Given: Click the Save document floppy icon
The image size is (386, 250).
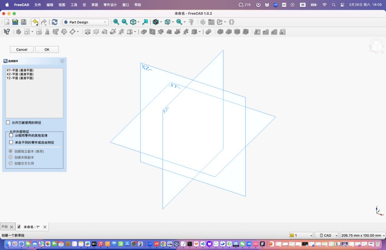Looking at the screenshot, I should tap(23, 22).
